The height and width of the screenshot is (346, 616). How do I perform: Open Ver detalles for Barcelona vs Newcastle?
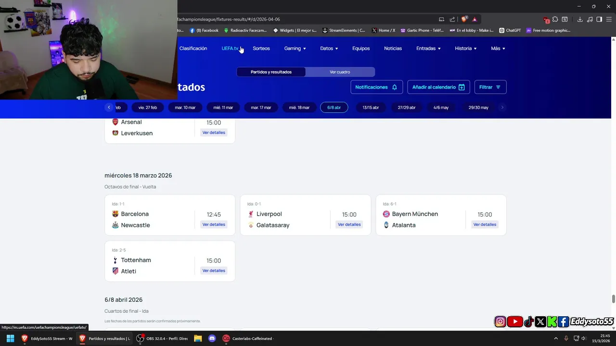tap(214, 224)
